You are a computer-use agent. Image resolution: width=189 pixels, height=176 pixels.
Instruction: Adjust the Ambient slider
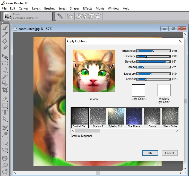(153, 79)
